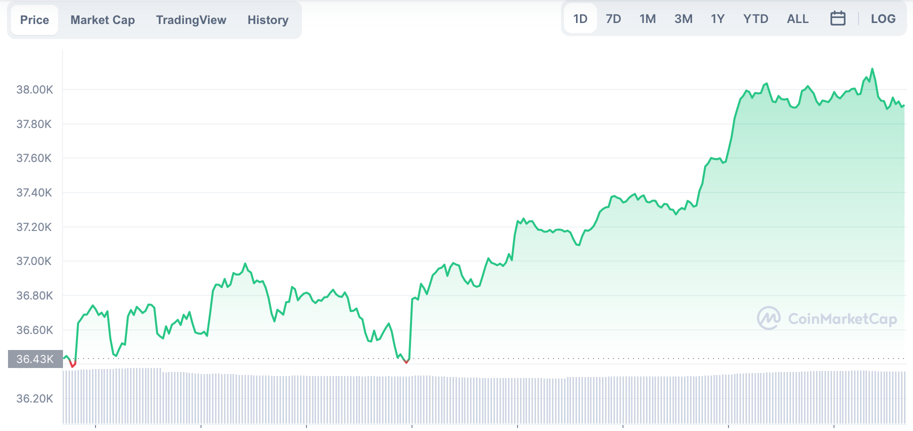Switch to the Market Cap tab
913x431 pixels.
point(102,20)
